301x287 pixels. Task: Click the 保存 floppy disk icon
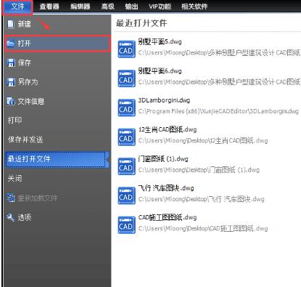(11, 62)
